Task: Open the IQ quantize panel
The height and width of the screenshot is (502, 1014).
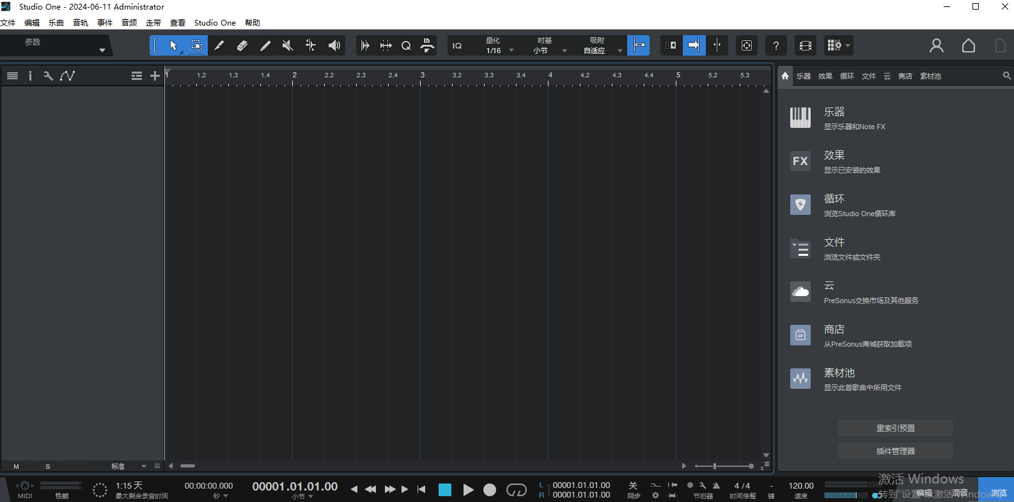Action: pyautogui.click(x=457, y=45)
